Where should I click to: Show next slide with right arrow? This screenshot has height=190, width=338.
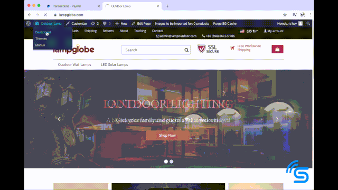coord(277,119)
